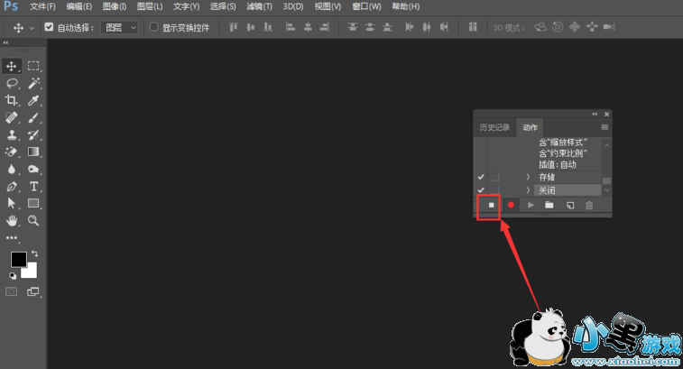Enable the 显示变换控件 checkbox

click(x=153, y=27)
